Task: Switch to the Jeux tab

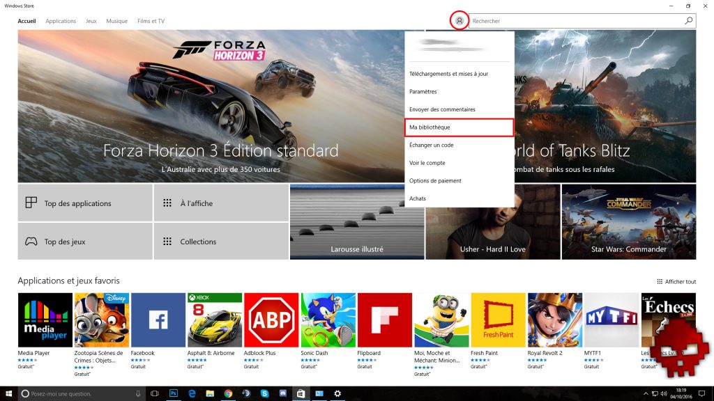Action: tap(91, 21)
